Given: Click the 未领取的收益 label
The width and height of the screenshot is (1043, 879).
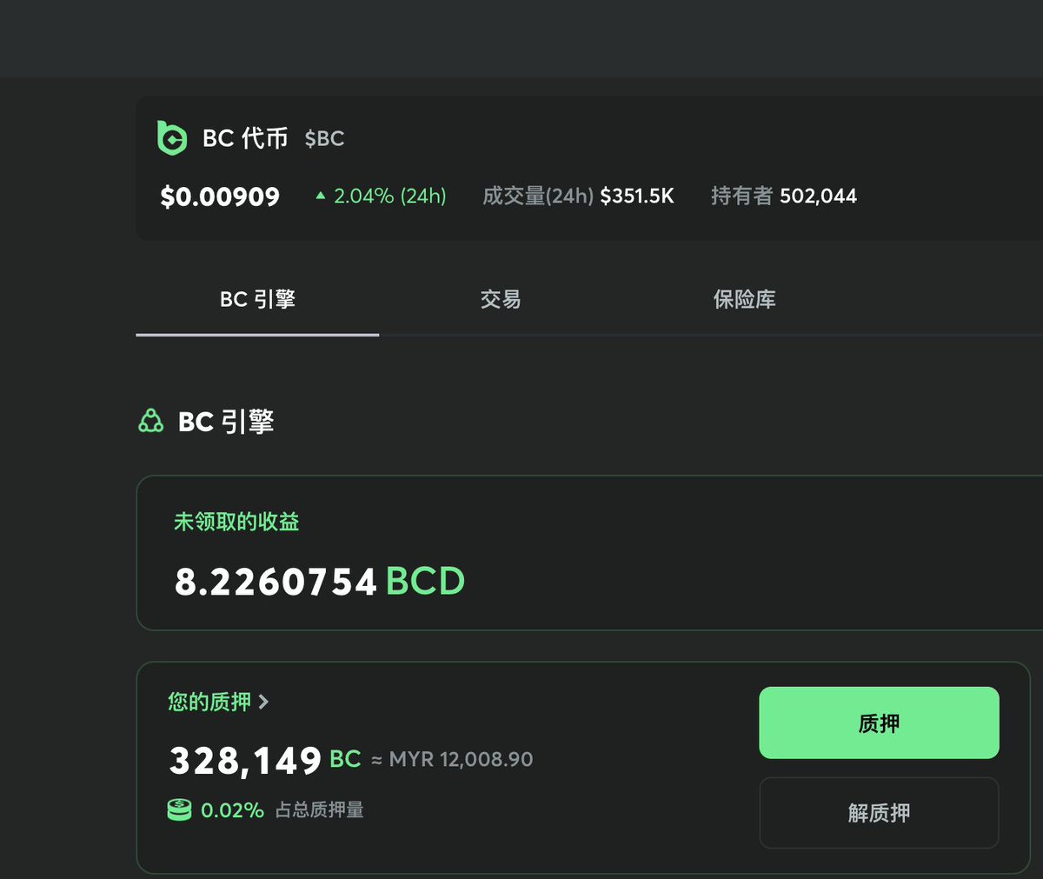Looking at the screenshot, I should pyautogui.click(x=236, y=522).
